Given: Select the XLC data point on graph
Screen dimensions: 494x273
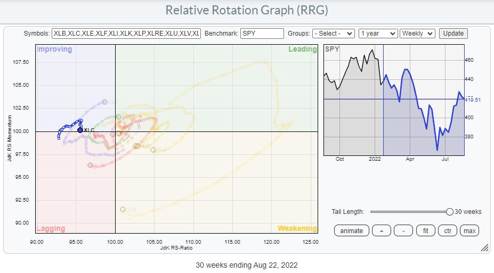Looking at the screenshot, I should 80,130.
